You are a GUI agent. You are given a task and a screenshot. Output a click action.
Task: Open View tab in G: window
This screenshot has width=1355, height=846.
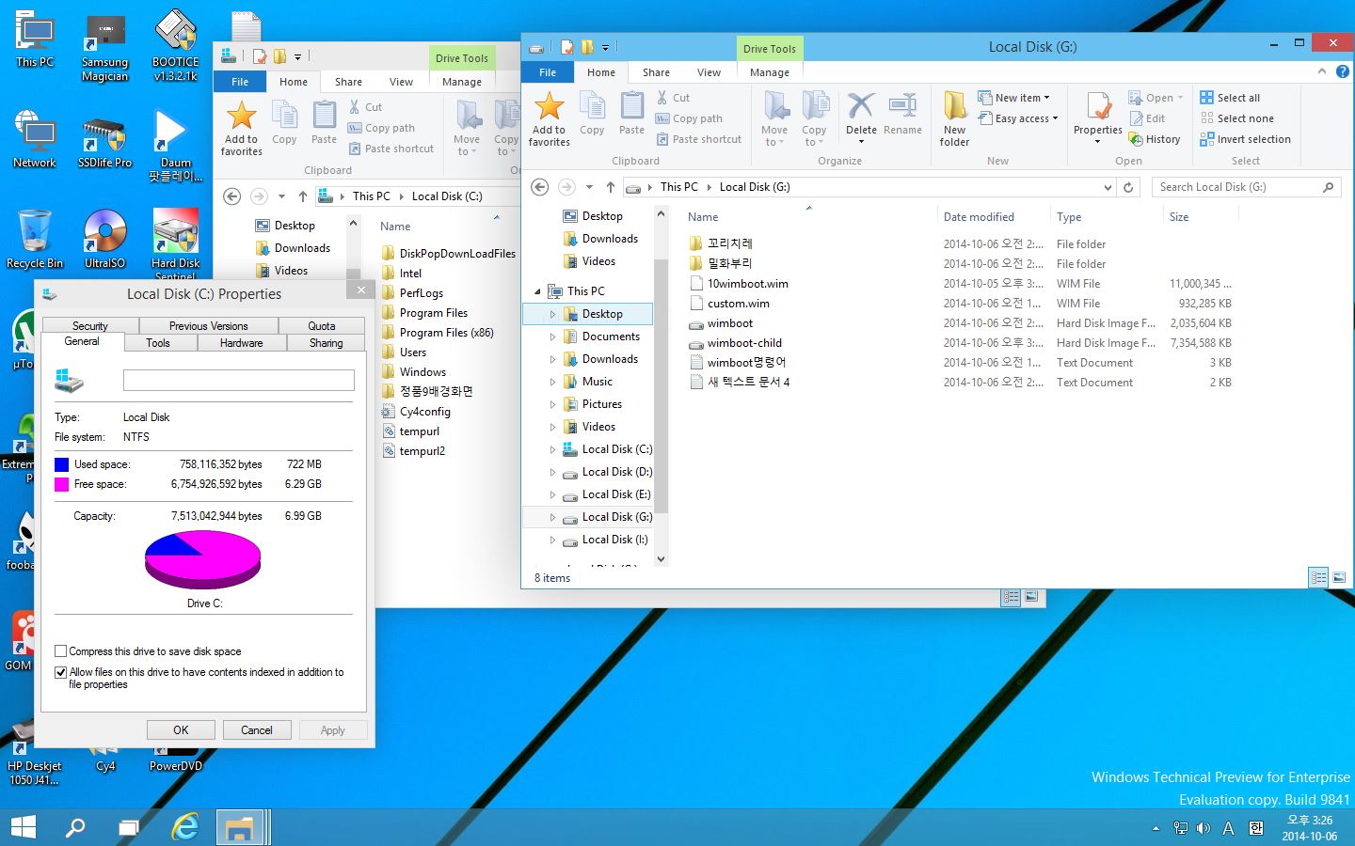(709, 72)
